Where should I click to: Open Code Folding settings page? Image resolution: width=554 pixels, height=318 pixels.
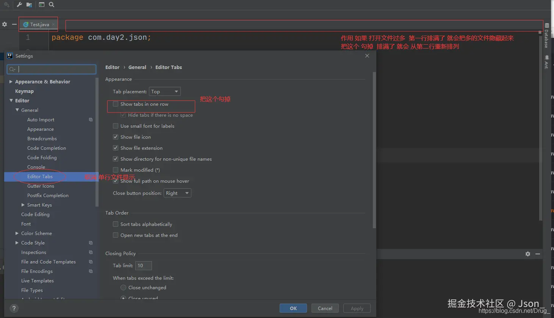(x=42, y=158)
